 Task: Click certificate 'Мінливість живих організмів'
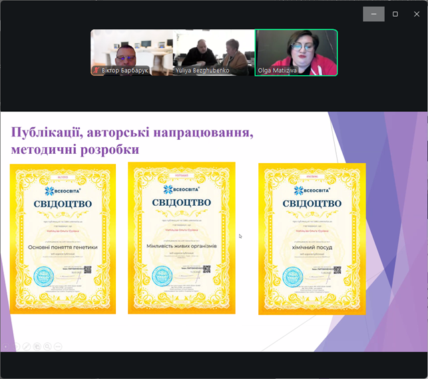pos(182,238)
